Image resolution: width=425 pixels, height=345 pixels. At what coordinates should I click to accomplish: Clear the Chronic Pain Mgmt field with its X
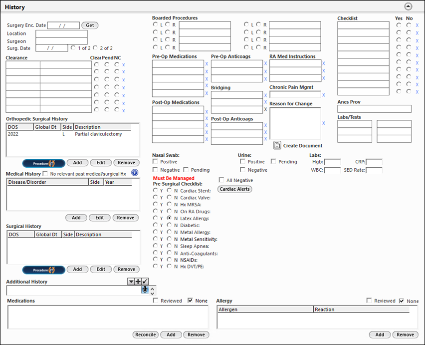[x=324, y=95]
